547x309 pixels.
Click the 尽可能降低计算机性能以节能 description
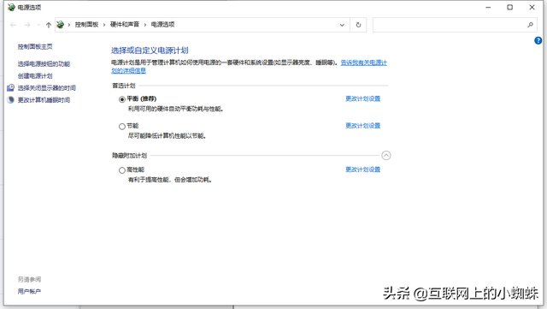pyautogui.click(x=167, y=136)
